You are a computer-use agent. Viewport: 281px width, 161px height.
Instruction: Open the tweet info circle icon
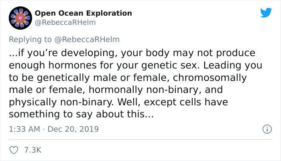pos(267,129)
